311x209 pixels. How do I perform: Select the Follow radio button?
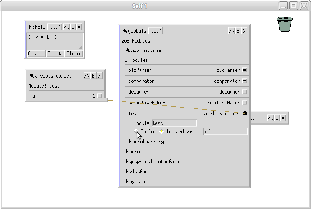136,131
